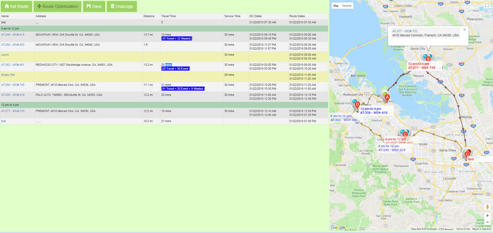Close the AT-277 map info popup
Screen dimensions: 493x233
[x=464, y=30]
